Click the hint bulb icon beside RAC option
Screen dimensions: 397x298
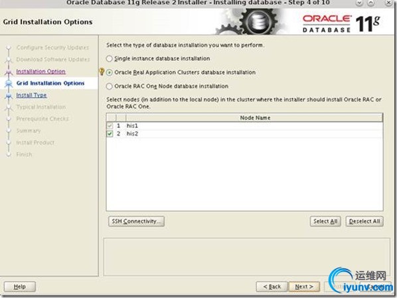coord(102,72)
